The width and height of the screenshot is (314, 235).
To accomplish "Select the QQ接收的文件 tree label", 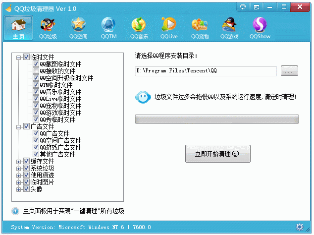I will 57,71.
